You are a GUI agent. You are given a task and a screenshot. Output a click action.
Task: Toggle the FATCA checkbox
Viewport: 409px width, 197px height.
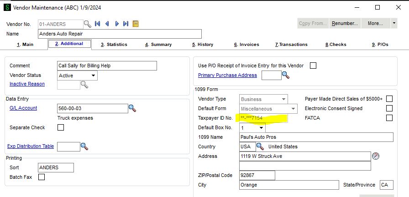(389, 118)
